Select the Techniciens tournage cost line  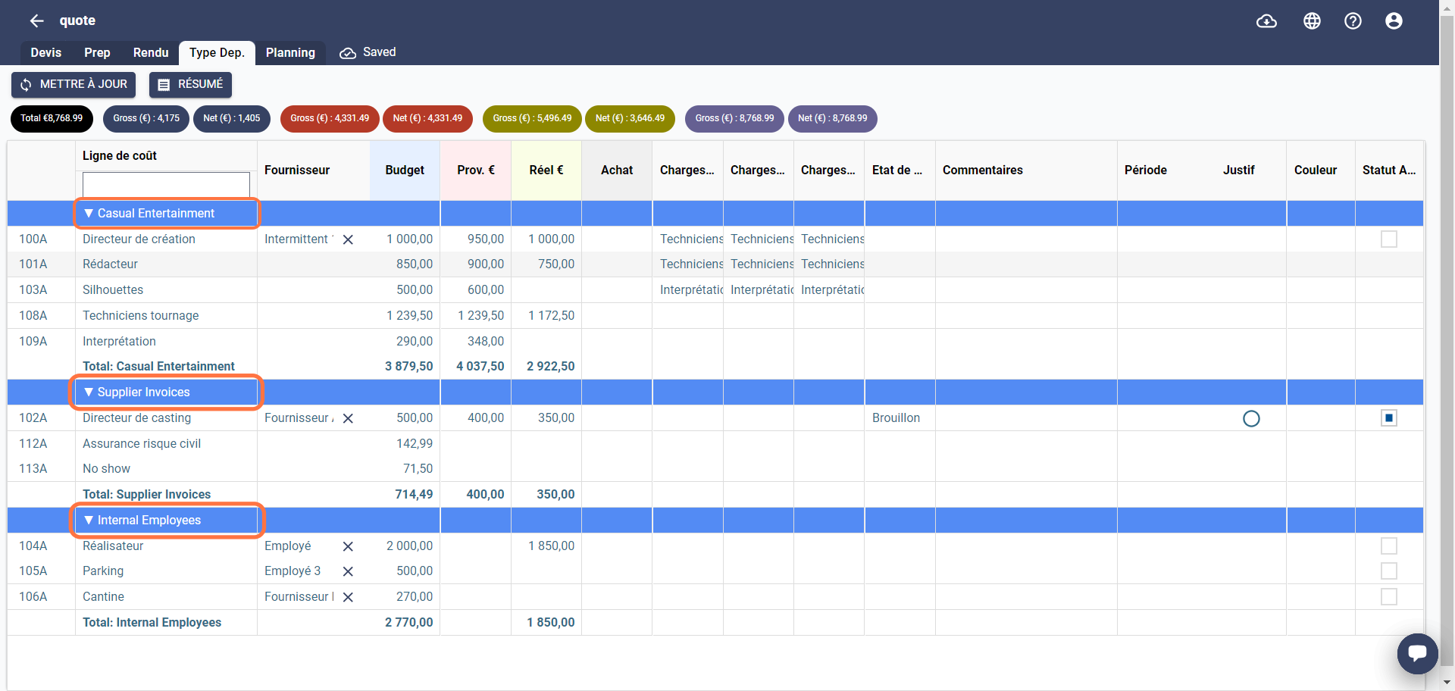140,316
